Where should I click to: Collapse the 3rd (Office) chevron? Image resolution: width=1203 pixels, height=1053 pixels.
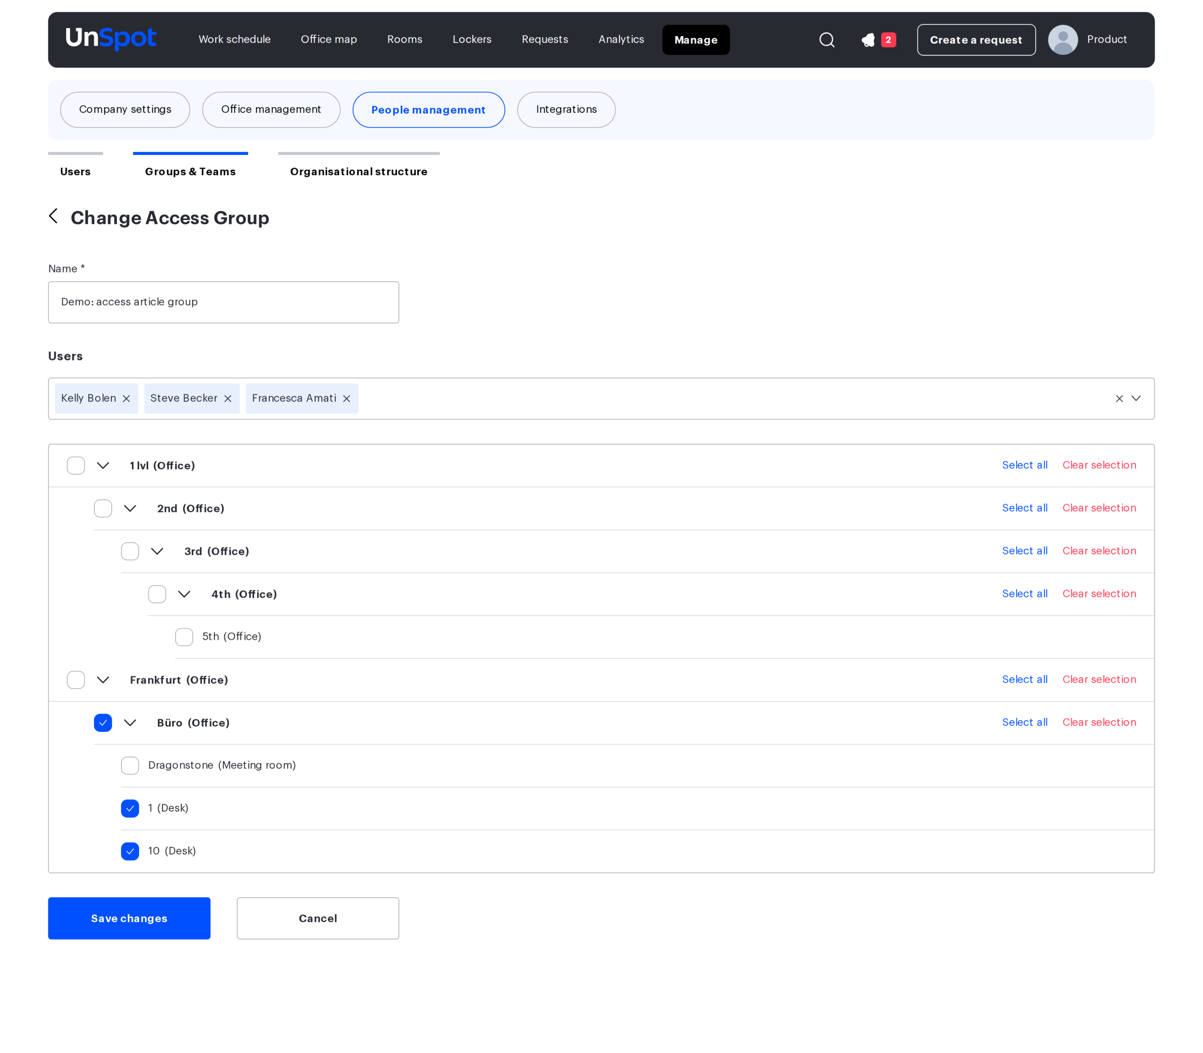click(x=157, y=551)
